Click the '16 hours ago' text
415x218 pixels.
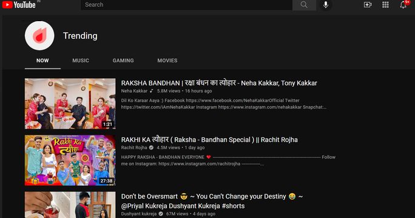(x=198, y=91)
